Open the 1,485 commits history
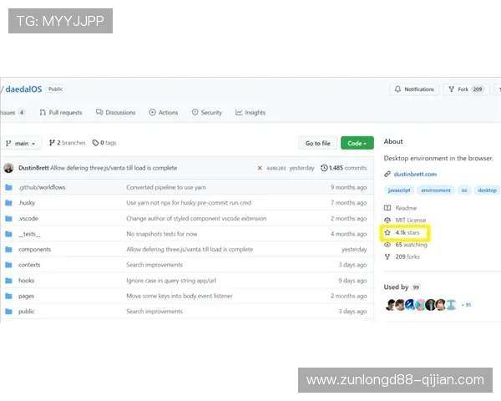The height and width of the screenshot is (401, 501). point(343,168)
